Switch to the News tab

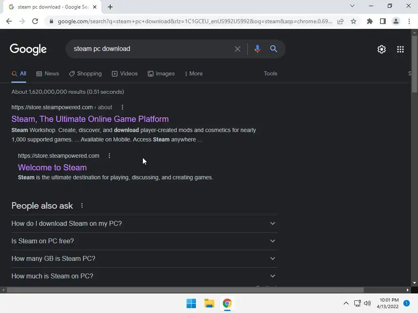(48, 74)
